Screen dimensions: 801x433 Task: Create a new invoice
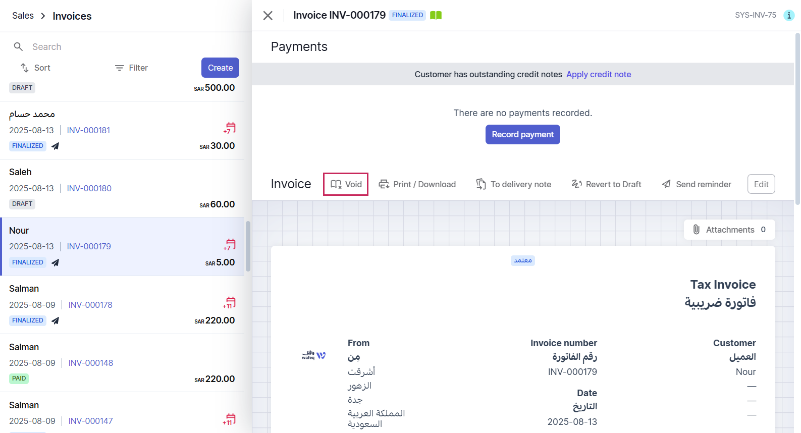[x=220, y=68]
